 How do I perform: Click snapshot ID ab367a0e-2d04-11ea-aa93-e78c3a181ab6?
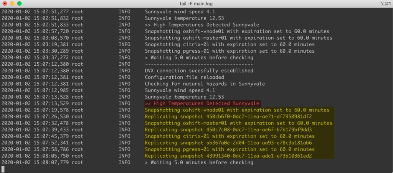pyautogui.click(x=259, y=143)
